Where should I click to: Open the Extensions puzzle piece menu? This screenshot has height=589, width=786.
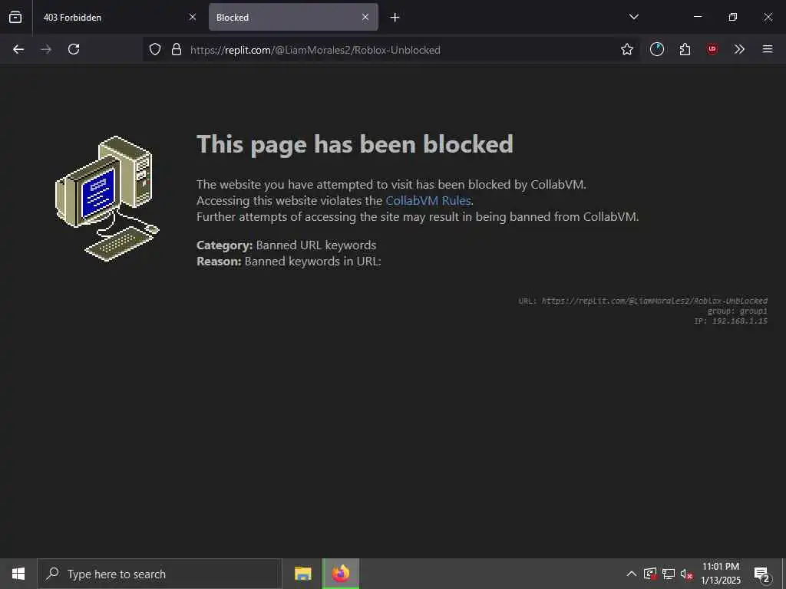tap(685, 49)
